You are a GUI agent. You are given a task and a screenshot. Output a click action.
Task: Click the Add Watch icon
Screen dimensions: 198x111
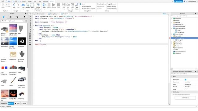pyautogui.click(x=77, y=5)
